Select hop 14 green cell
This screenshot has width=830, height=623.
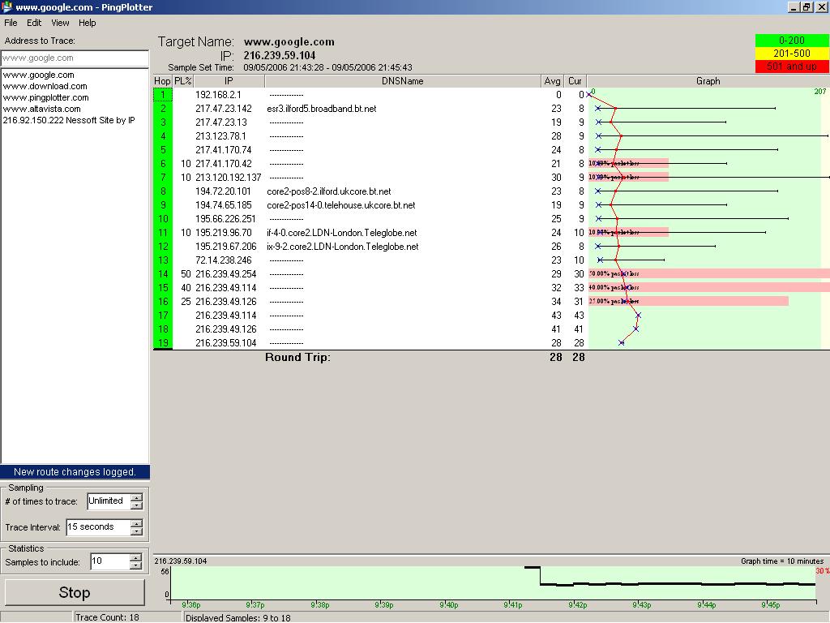tap(163, 274)
